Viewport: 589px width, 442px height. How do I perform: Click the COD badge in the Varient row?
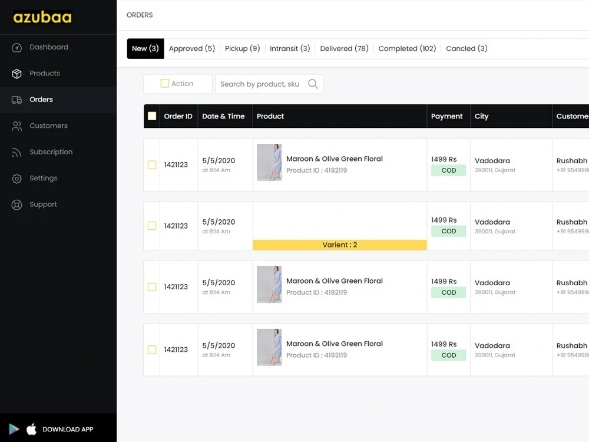(x=448, y=231)
